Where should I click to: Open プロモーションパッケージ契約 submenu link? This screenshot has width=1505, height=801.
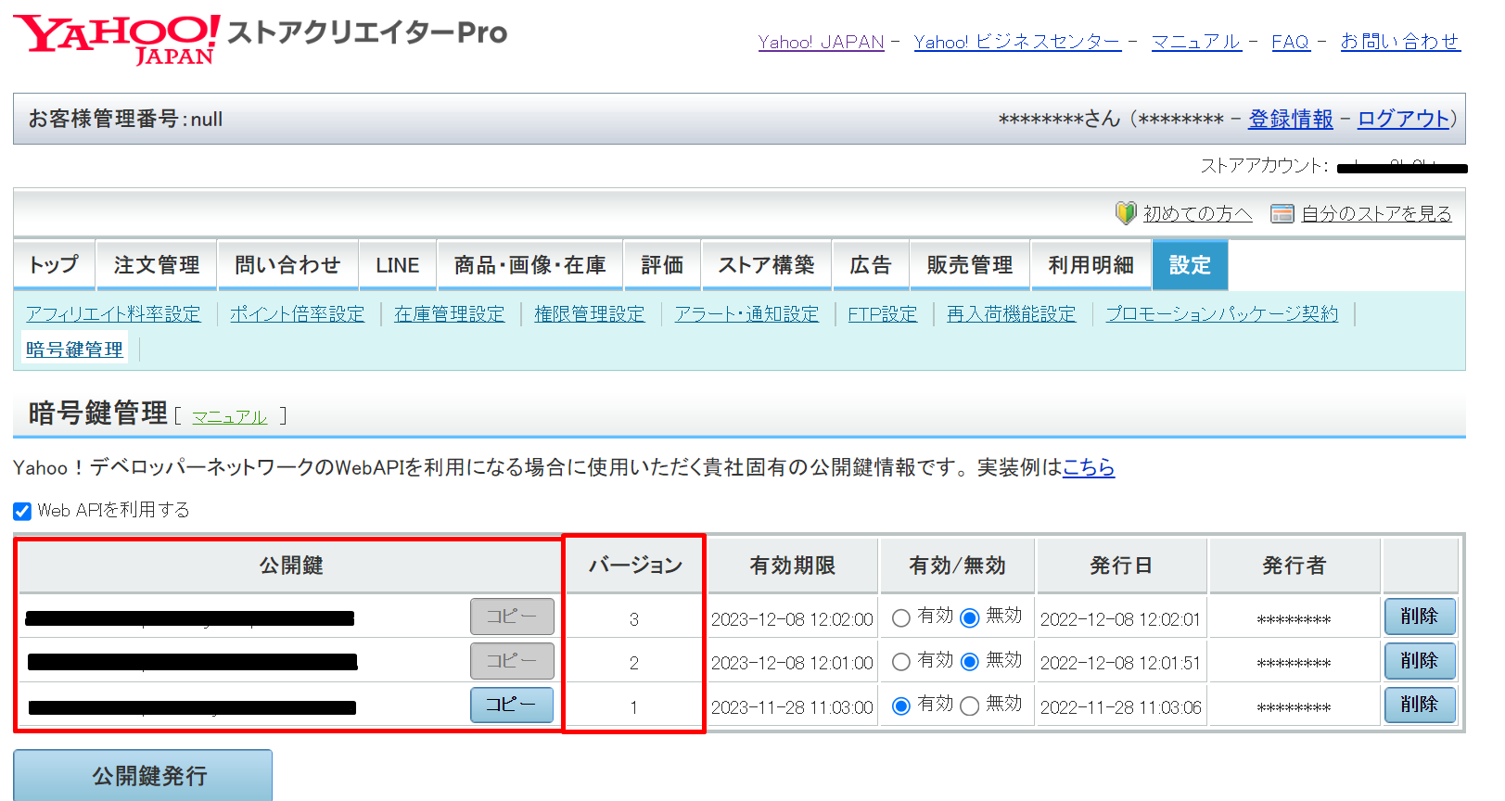coord(1221,314)
